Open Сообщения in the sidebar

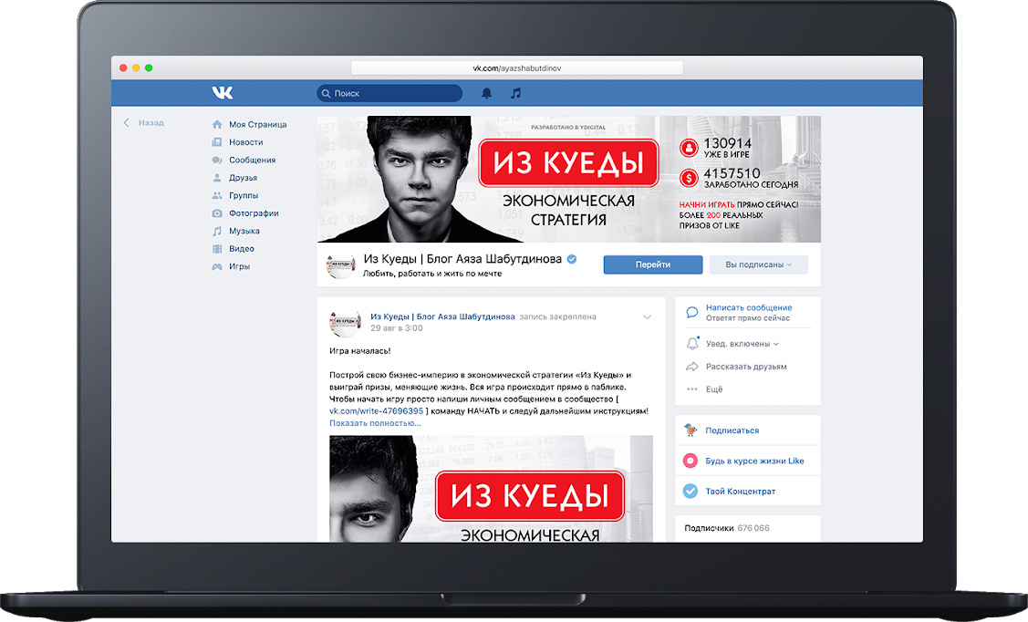(x=253, y=160)
